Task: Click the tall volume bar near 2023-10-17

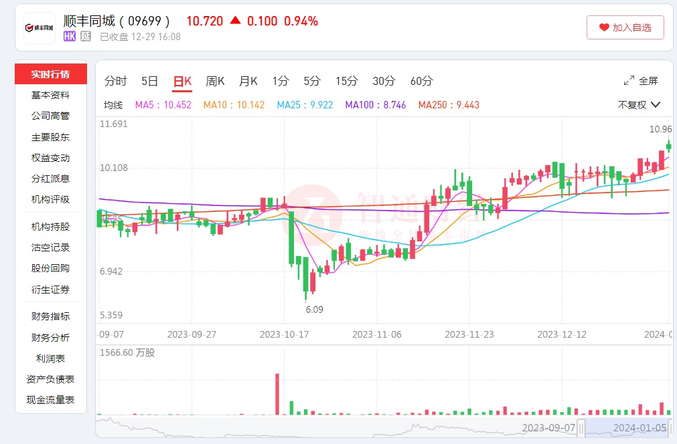Action: point(277,395)
